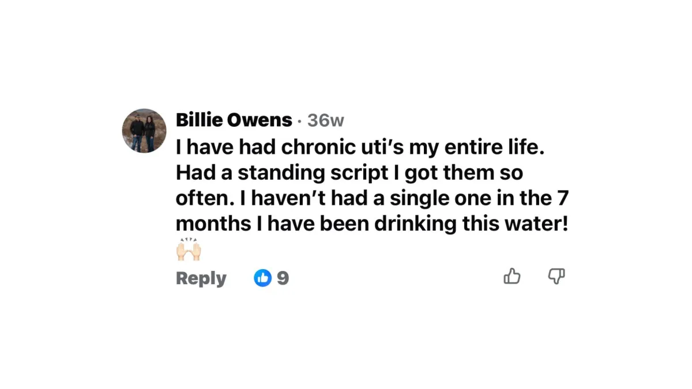Dislike the comment with the thumbs-down icon
This screenshot has width=692, height=389.
pos(556,277)
